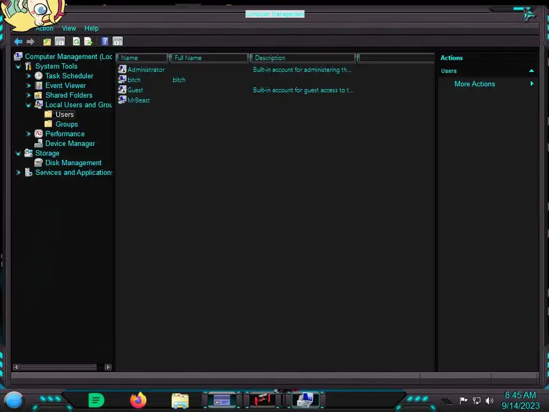Image resolution: width=549 pixels, height=412 pixels.
Task: Click the MrBeast user account icon
Action: (122, 100)
